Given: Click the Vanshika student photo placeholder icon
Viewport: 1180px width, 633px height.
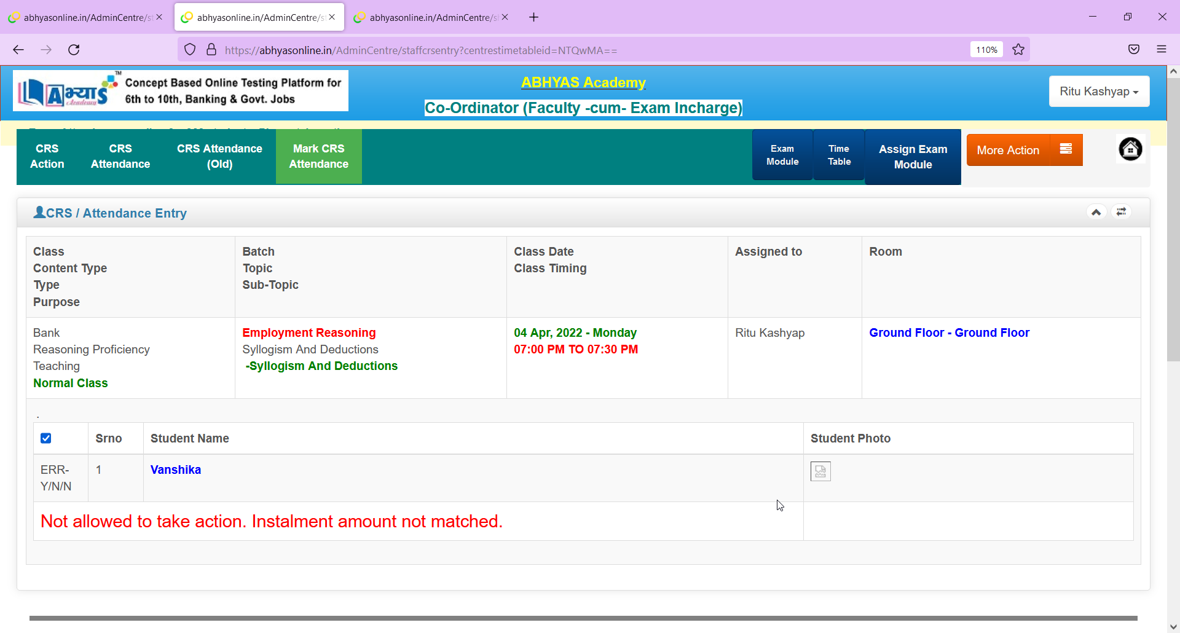Looking at the screenshot, I should coord(820,471).
